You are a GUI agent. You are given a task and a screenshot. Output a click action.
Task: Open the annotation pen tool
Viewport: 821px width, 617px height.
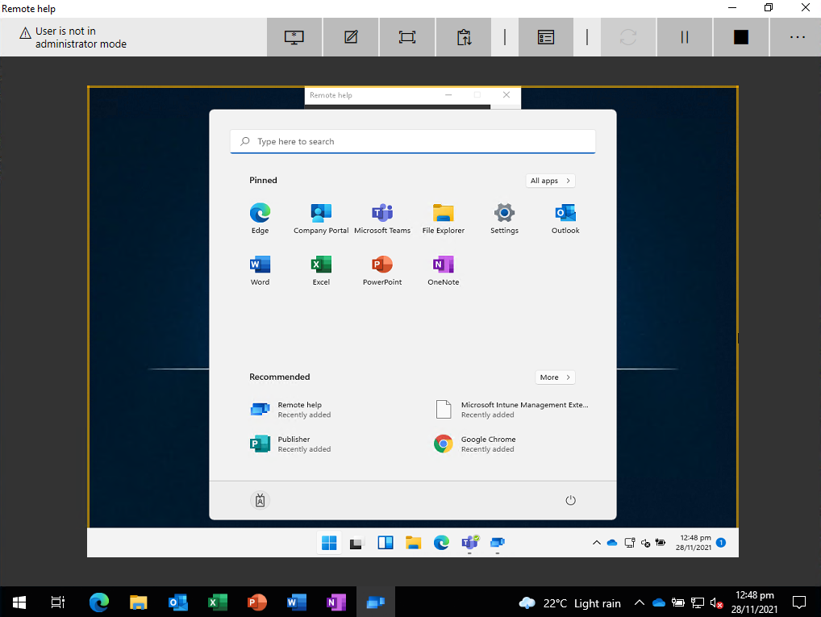point(351,37)
